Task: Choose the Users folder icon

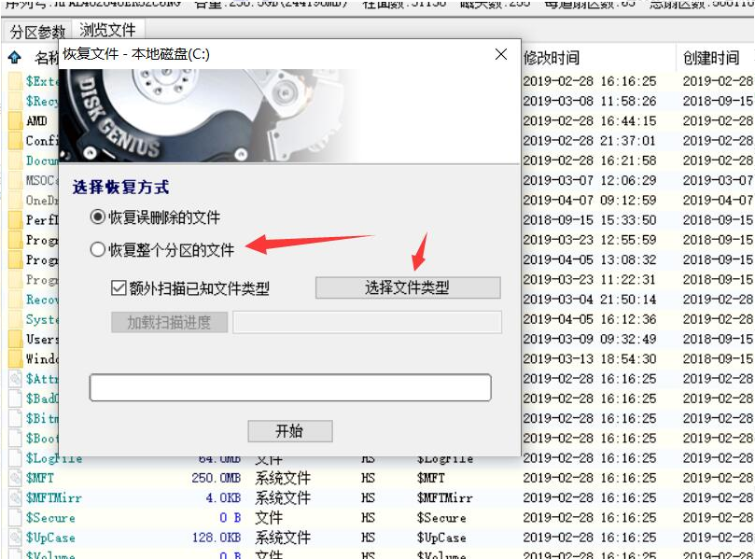Action: [16, 339]
